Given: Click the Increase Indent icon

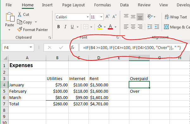Looking at the screenshot, I should pyautogui.click(x=157, y=27).
